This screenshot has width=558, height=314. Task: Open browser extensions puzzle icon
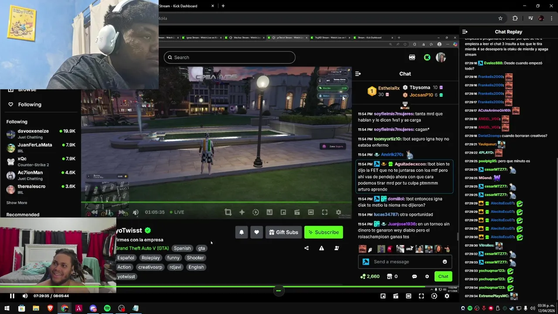tap(515, 18)
